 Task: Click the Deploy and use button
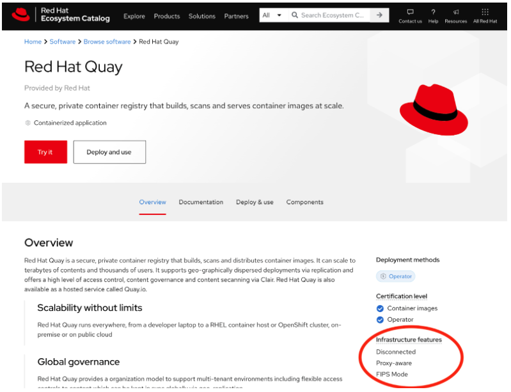[109, 152]
